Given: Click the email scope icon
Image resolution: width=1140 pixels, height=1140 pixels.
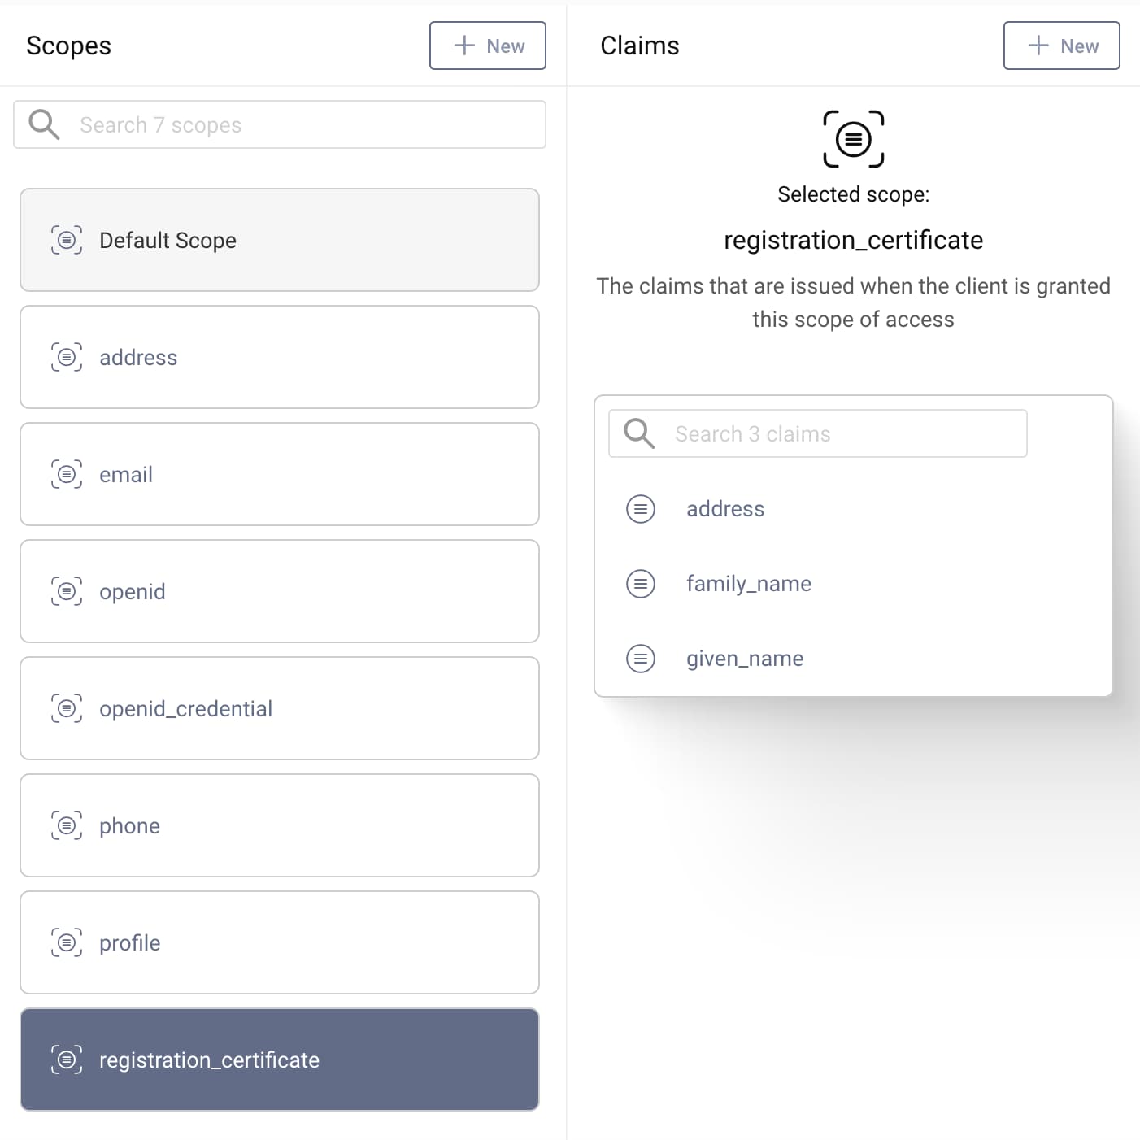Looking at the screenshot, I should [x=66, y=474].
